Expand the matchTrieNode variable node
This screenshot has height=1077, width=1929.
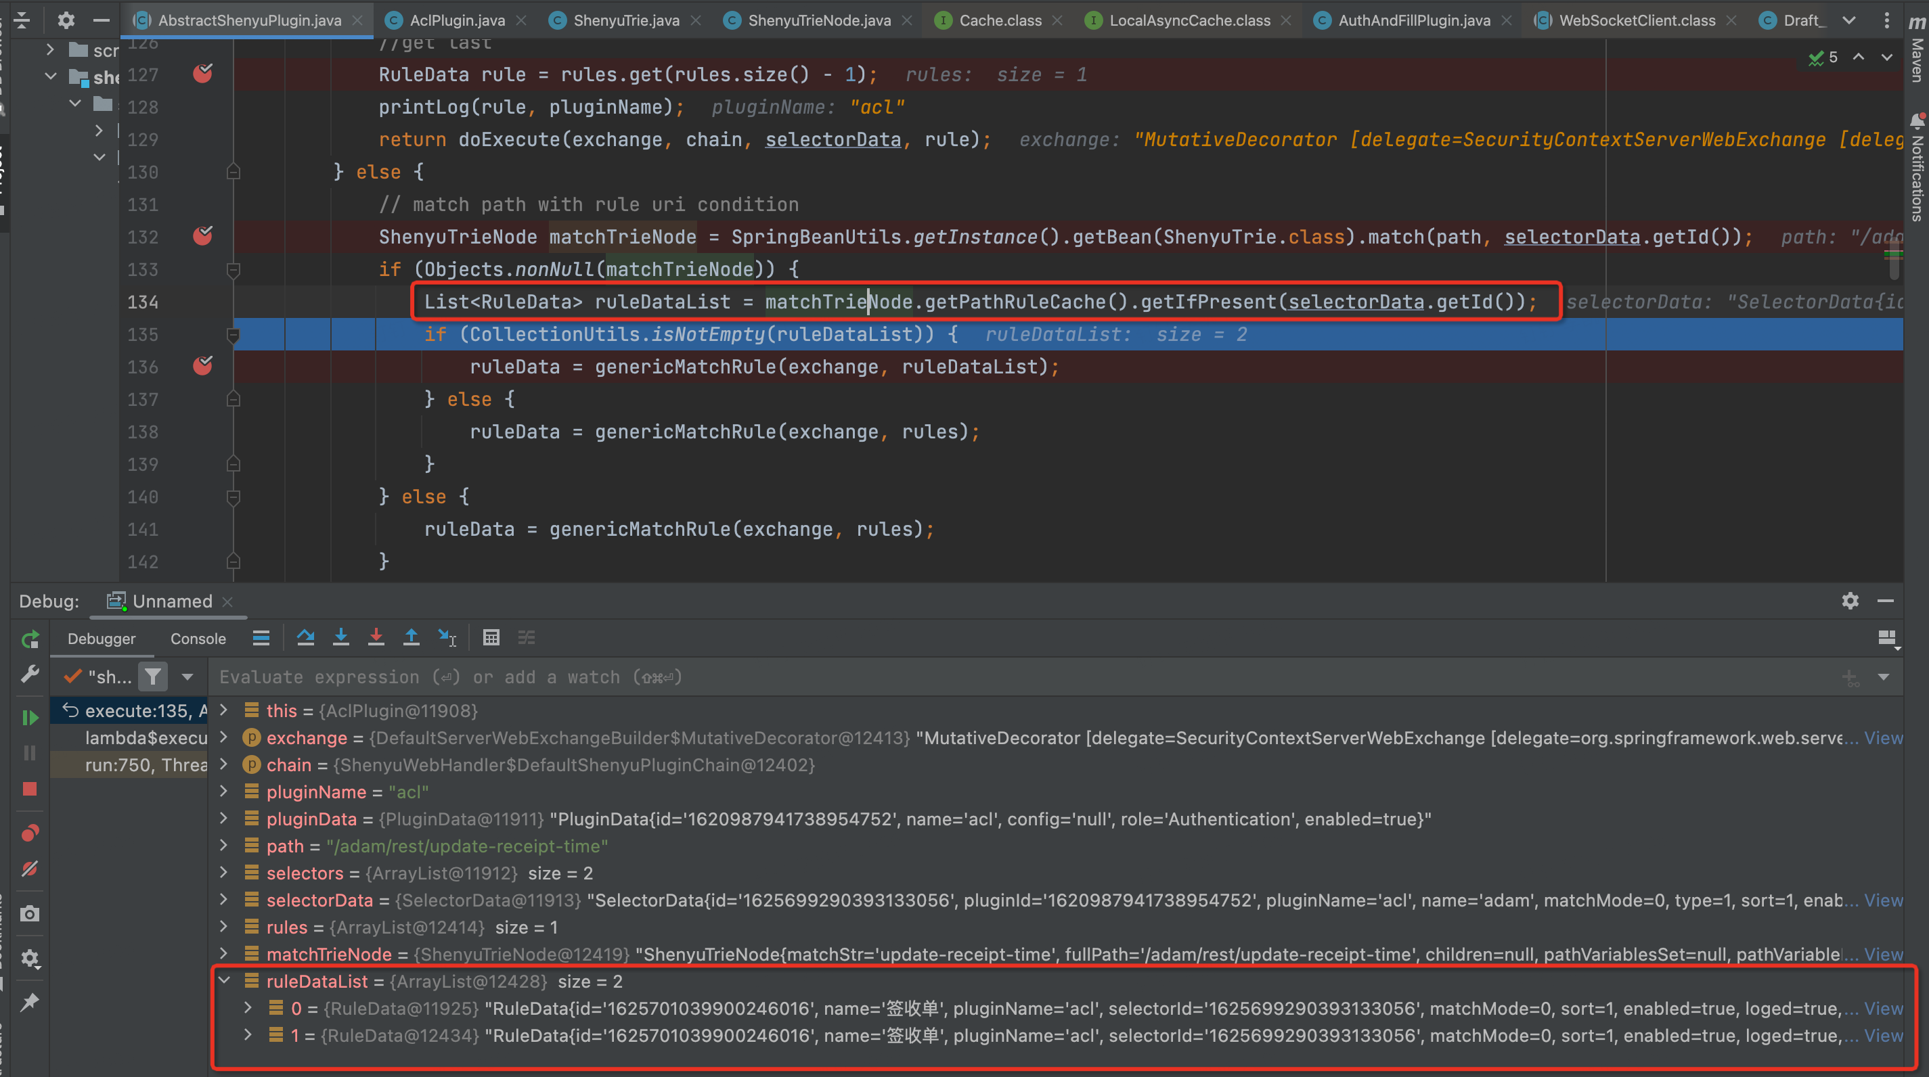(x=223, y=955)
